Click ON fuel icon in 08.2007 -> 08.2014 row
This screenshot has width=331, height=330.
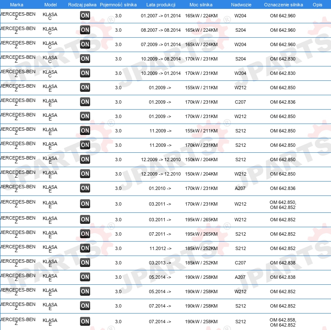[85, 30]
